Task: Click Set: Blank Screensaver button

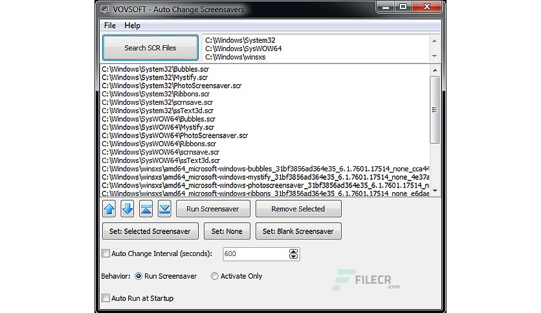Action: coord(298,231)
